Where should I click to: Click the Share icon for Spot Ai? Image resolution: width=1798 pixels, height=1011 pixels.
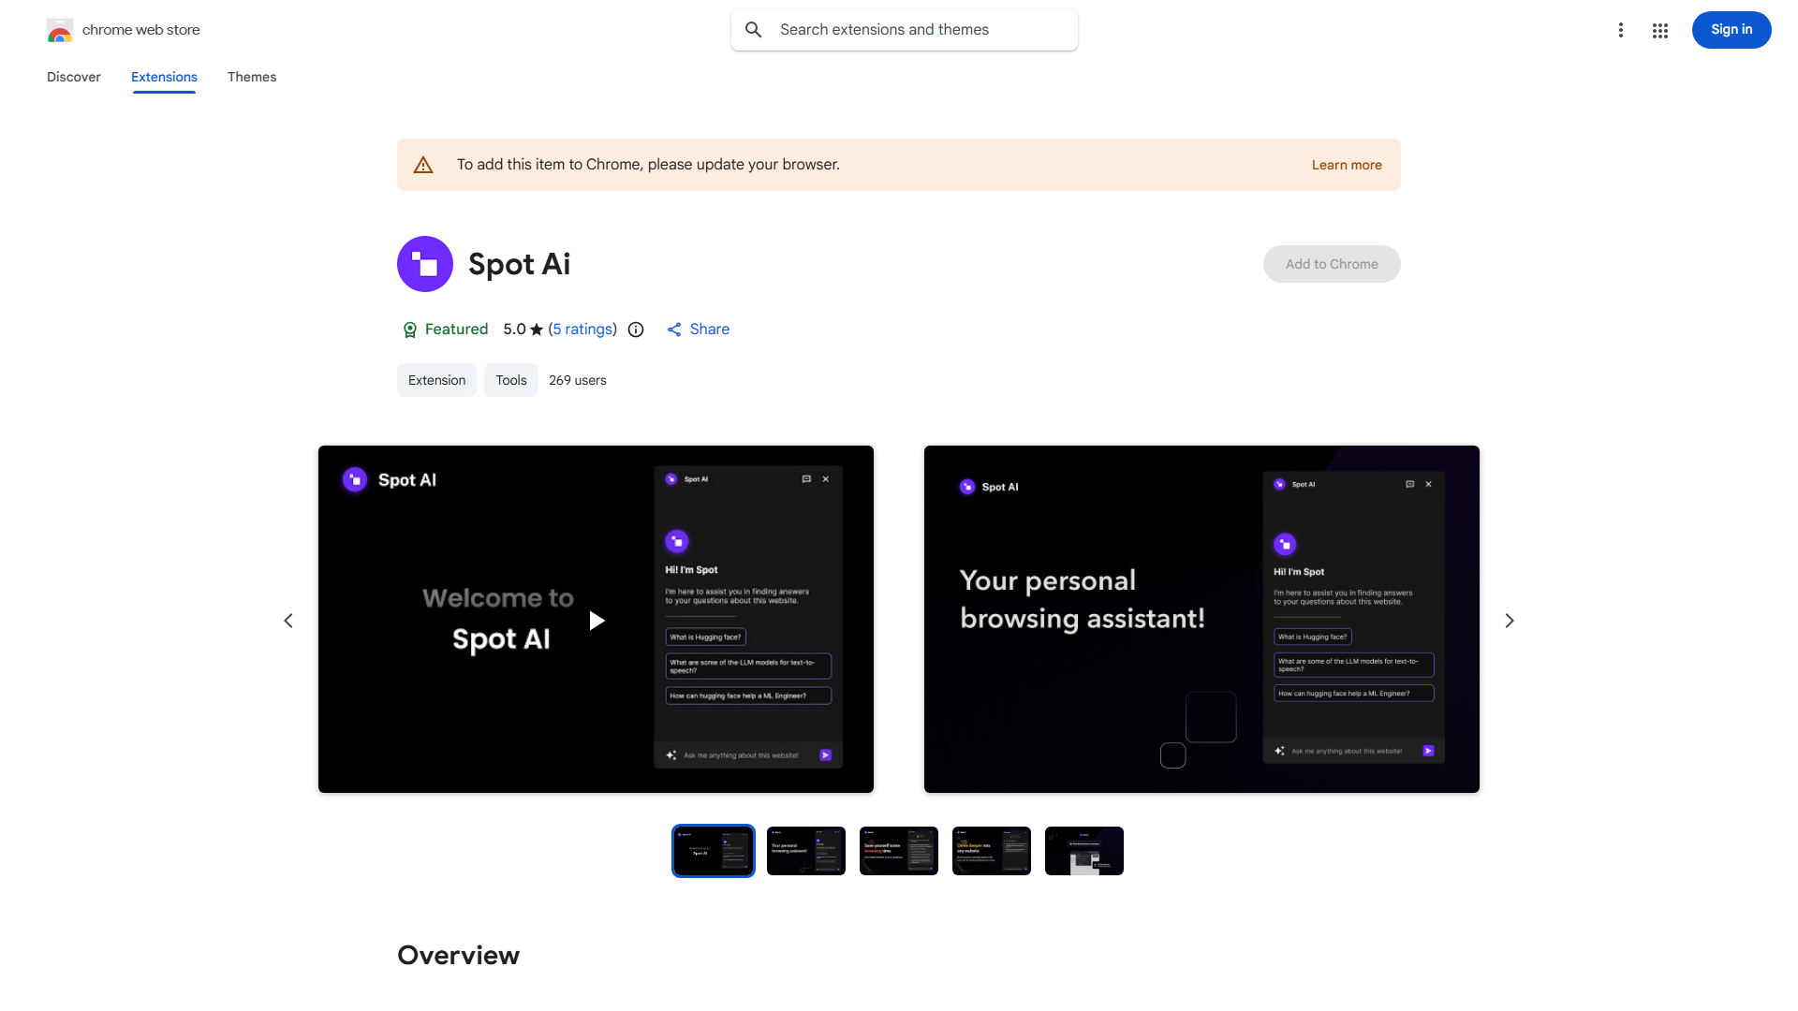coord(675,330)
